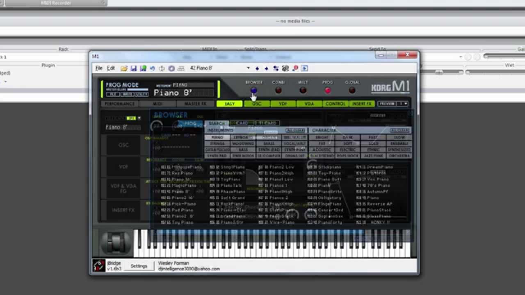Open the File menu in the M1 window
Screen dimensions: 525x295
99,68
